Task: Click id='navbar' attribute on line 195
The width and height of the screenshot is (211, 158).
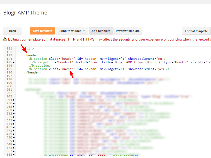Action: tap(88, 69)
